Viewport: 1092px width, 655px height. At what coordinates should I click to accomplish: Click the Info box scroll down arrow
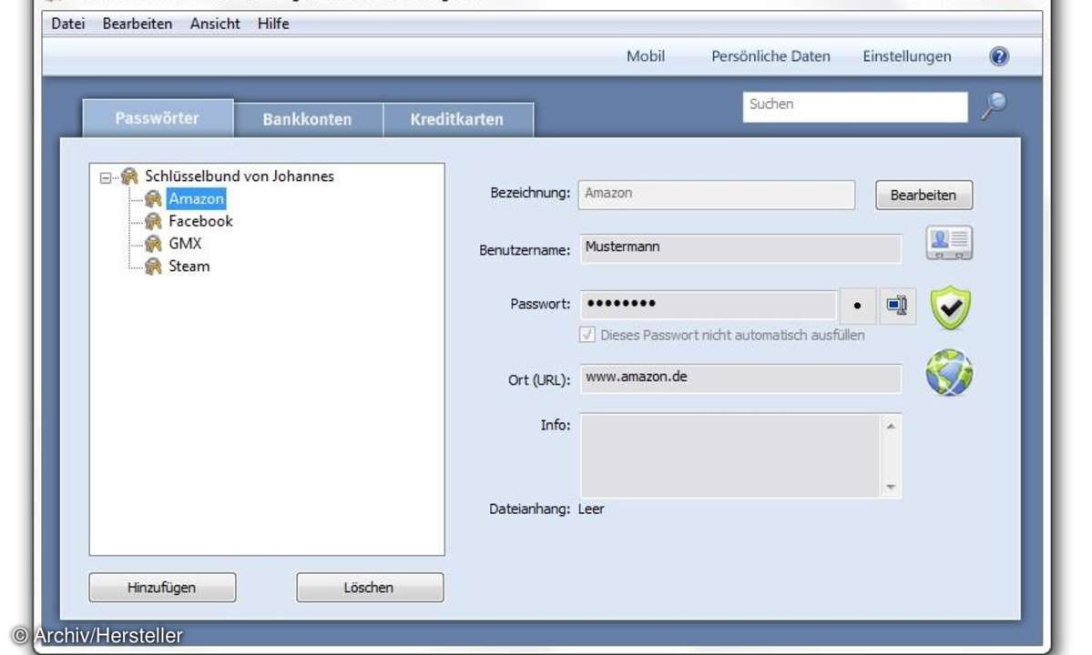point(891,487)
